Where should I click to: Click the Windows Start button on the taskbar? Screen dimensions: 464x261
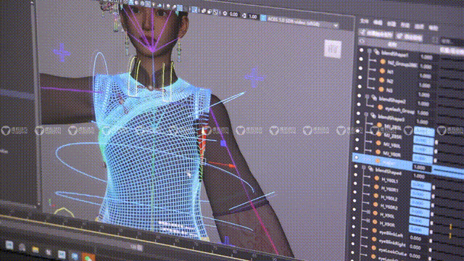9,245
